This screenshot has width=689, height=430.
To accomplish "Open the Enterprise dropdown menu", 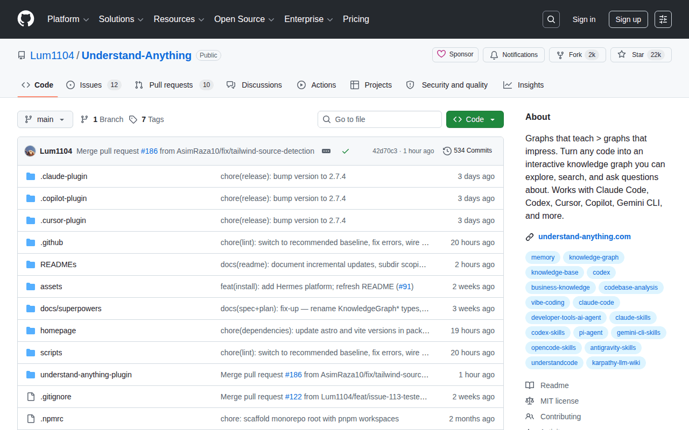I will [x=308, y=19].
